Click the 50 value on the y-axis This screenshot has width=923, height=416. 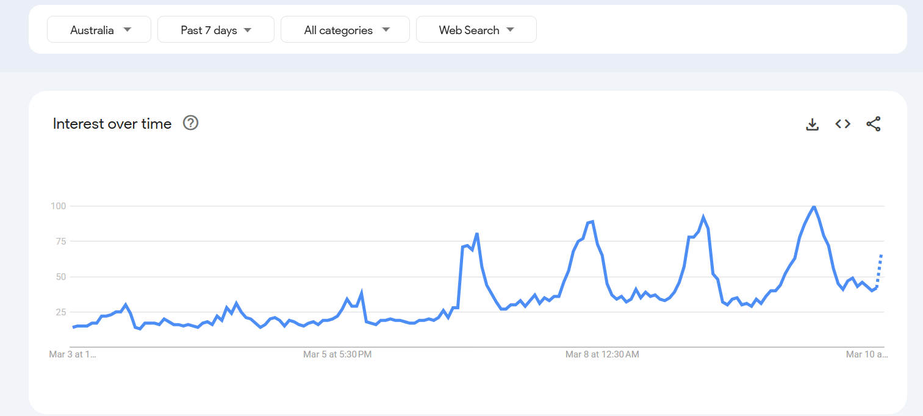click(x=59, y=277)
